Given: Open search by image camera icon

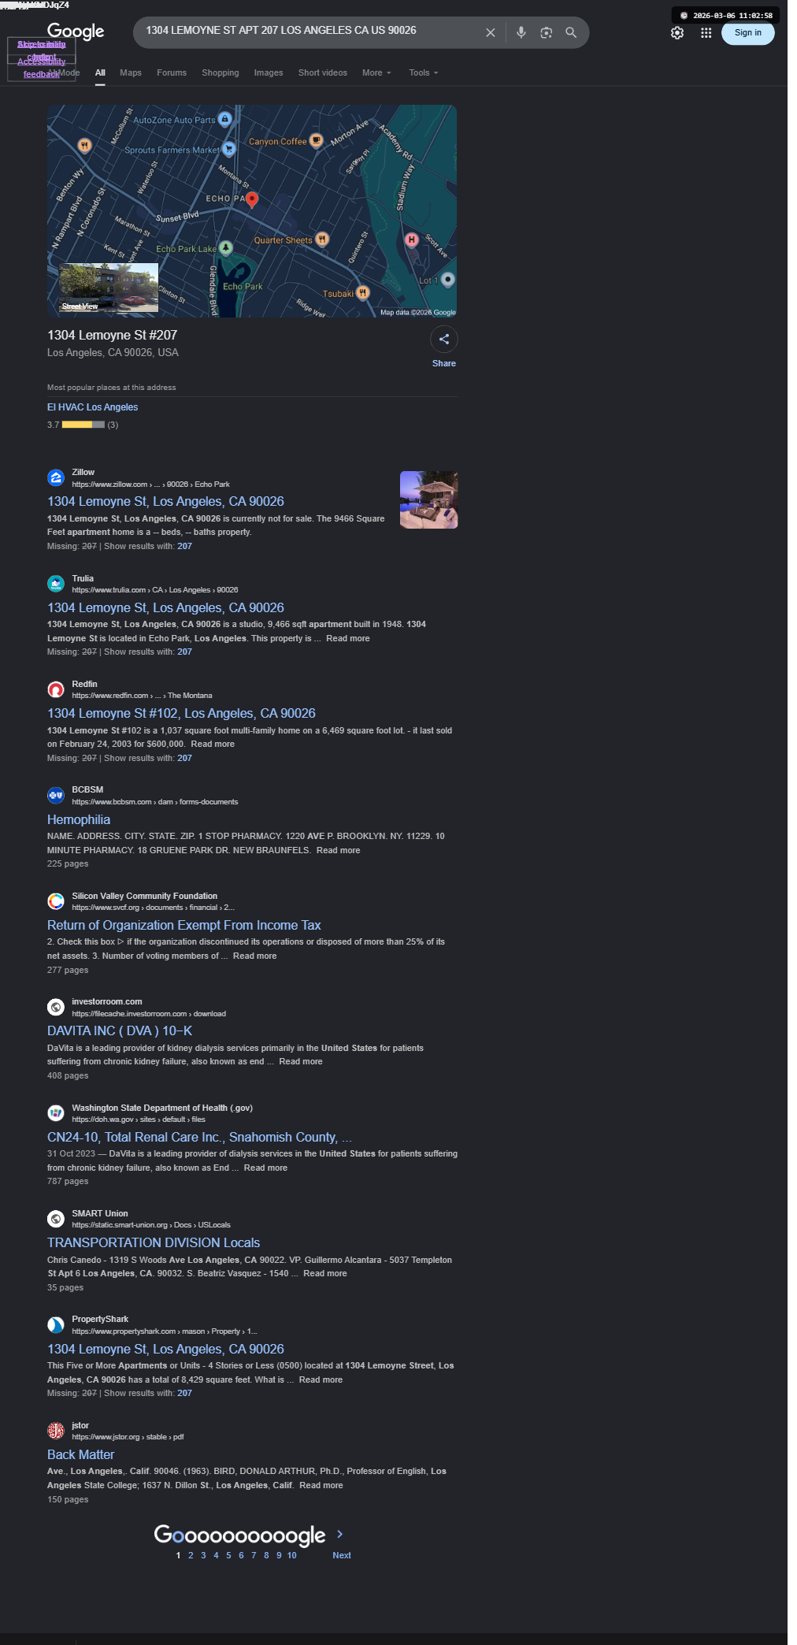Looking at the screenshot, I should [546, 32].
